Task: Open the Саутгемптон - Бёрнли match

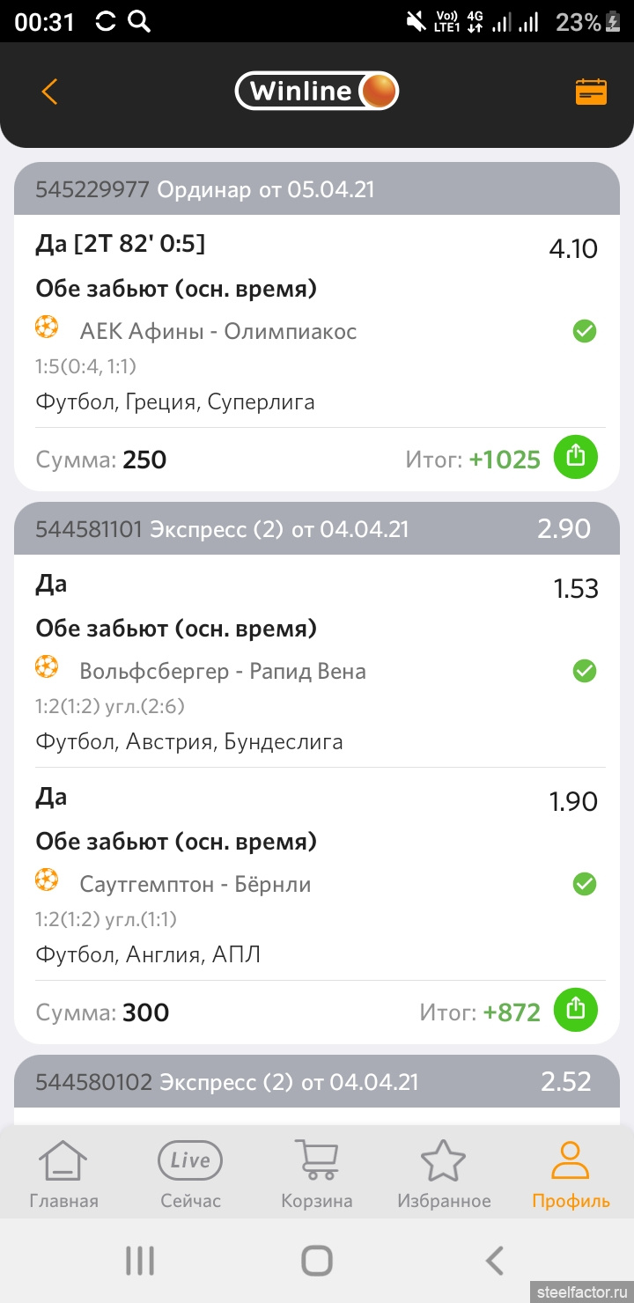Action: [195, 884]
